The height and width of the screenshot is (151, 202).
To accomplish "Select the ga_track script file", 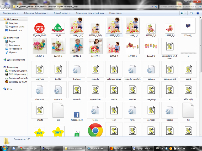I will tap(151, 110).
